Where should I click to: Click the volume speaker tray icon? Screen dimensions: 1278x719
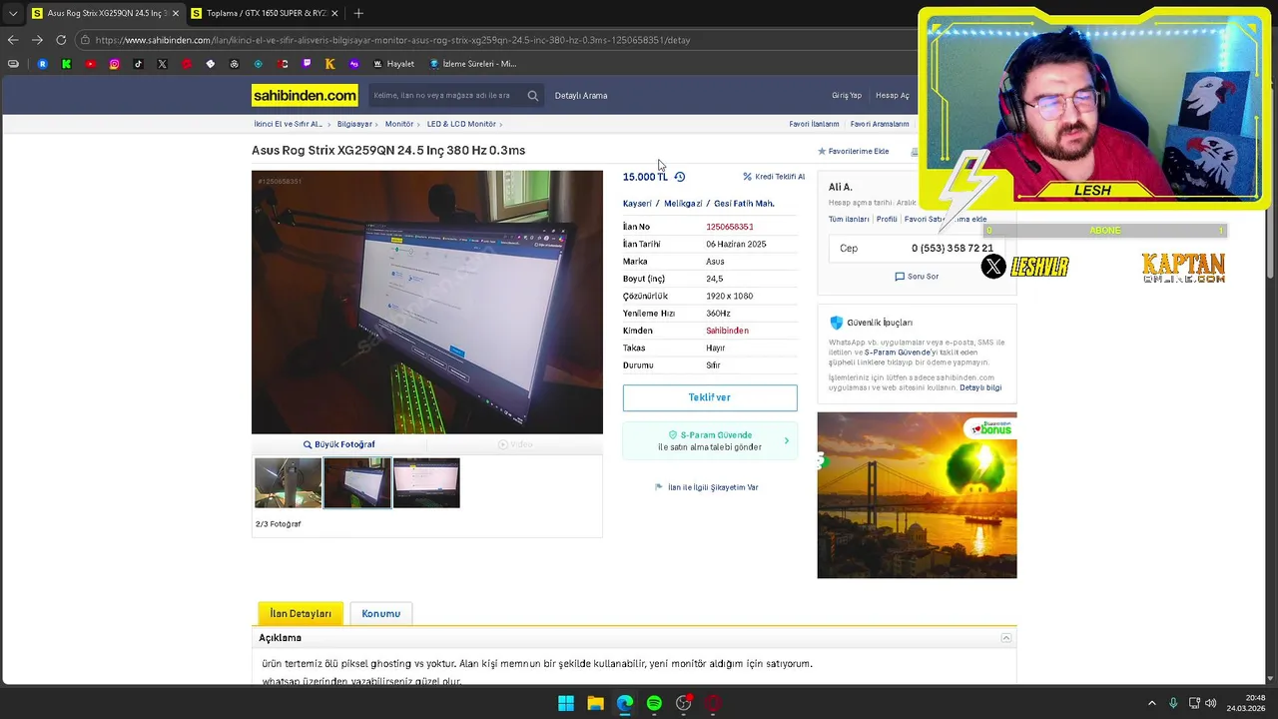click(1211, 703)
